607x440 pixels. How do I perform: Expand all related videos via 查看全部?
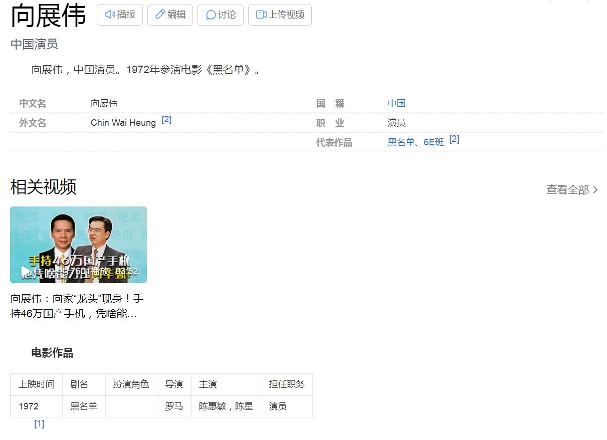point(566,190)
